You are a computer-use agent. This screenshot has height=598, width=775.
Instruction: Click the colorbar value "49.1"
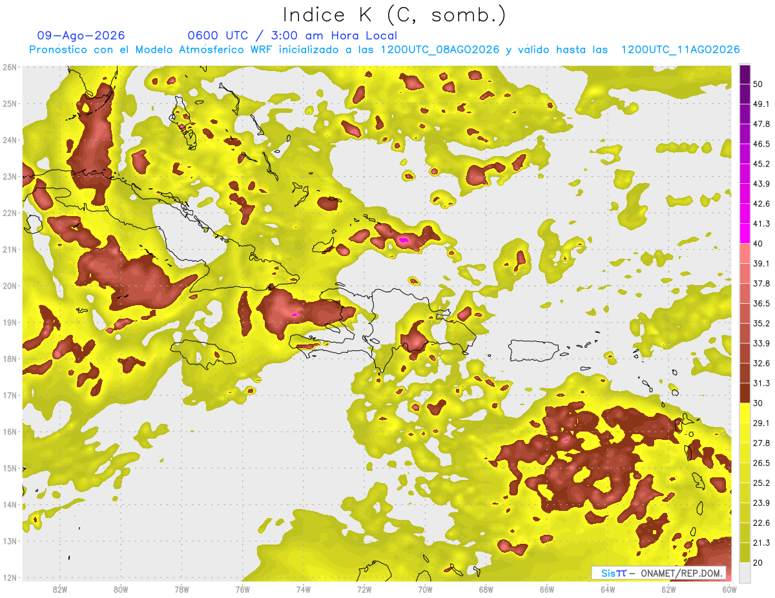pyautogui.click(x=761, y=104)
